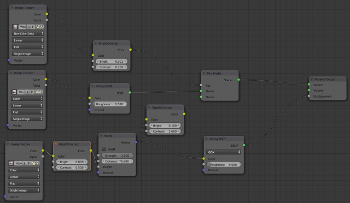
Task: Open the GGX distribution dropdown in Glossy BSDF
Action: 224,152
